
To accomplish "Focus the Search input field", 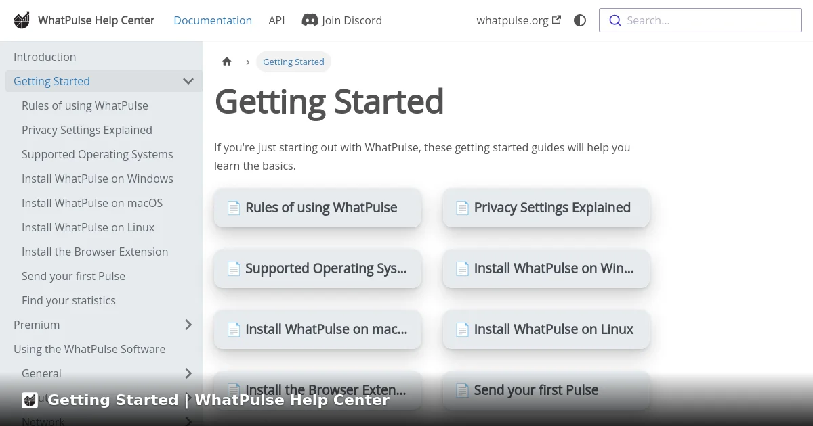I will (x=701, y=20).
